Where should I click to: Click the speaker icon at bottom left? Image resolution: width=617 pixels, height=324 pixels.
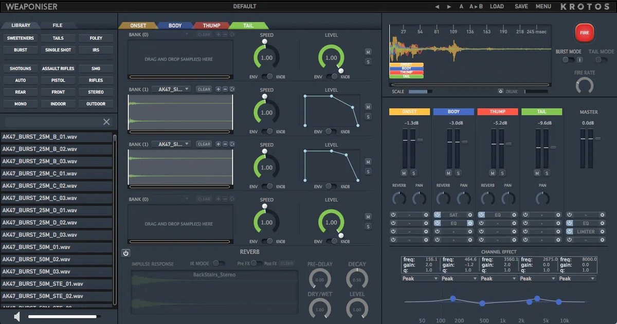pyautogui.click(x=16, y=315)
